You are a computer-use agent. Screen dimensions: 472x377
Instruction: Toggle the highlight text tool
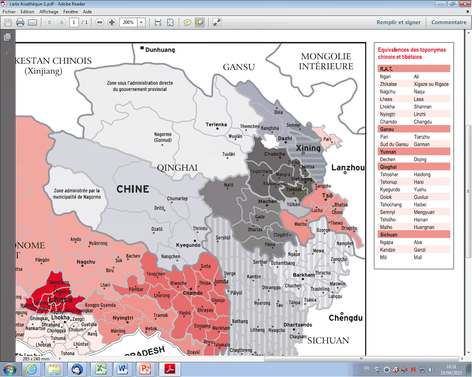199,22
